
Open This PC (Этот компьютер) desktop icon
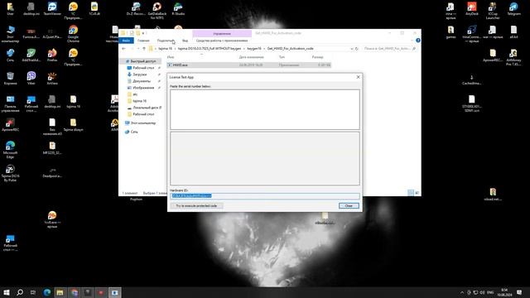pyautogui.click(x=10, y=34)
